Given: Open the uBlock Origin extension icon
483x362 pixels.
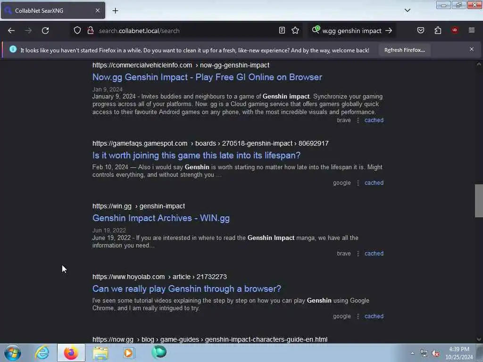Looking at the screenshot, I should (455, 30).
